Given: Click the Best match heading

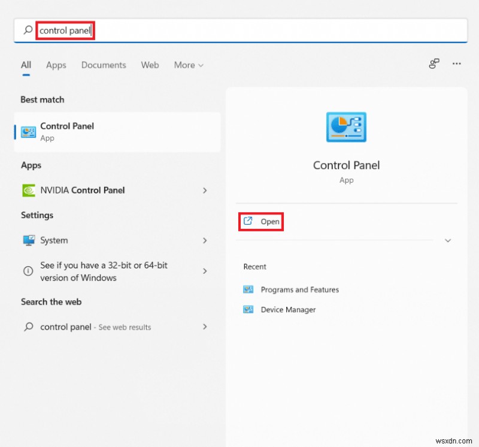Looking at the screenshot, I should pos(43,99).
